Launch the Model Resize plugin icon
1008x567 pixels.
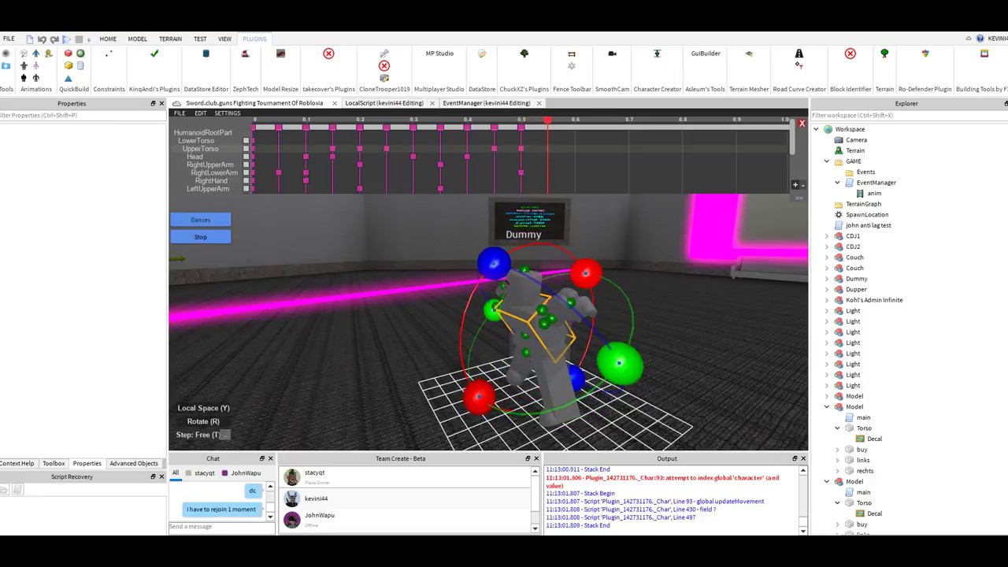coord(280,54)
